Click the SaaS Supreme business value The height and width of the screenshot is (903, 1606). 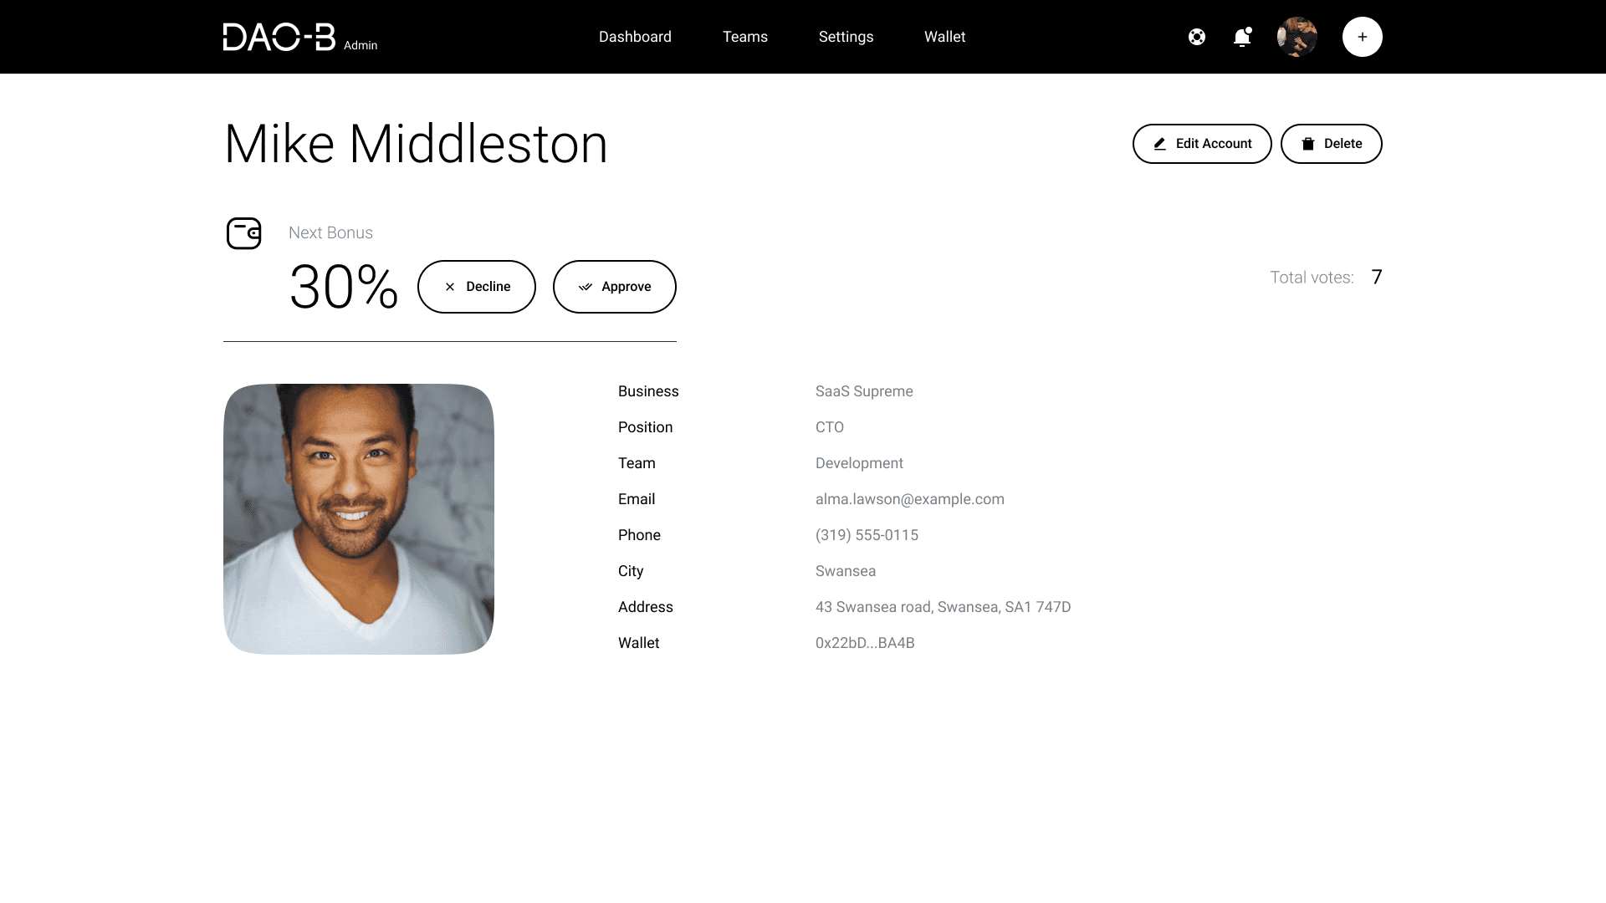(x=864, y=391)
